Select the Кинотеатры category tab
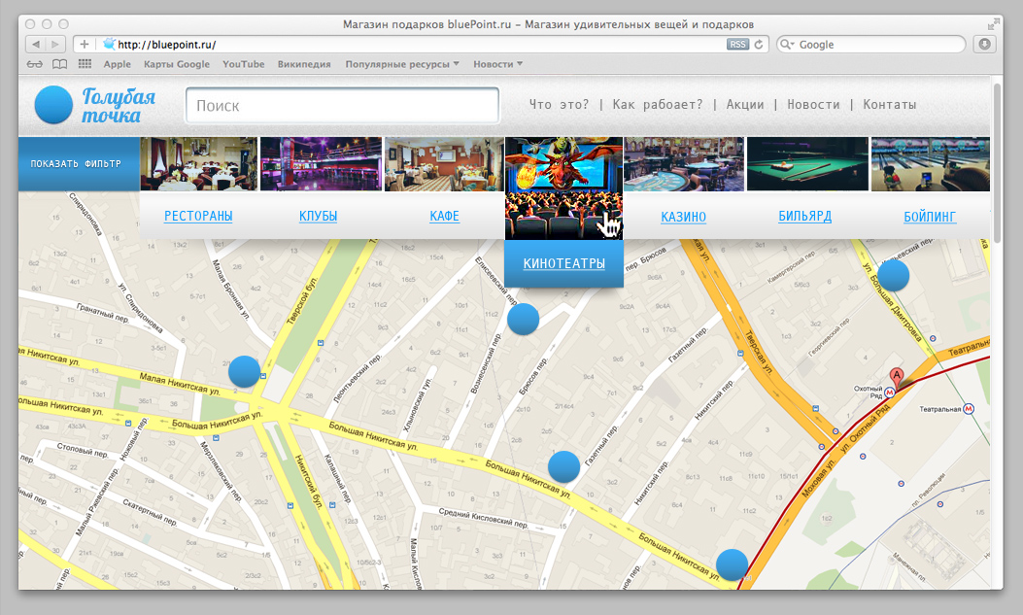Image resolution: width=1023 pixels, height=615 pixels. (x=563, y=263)
